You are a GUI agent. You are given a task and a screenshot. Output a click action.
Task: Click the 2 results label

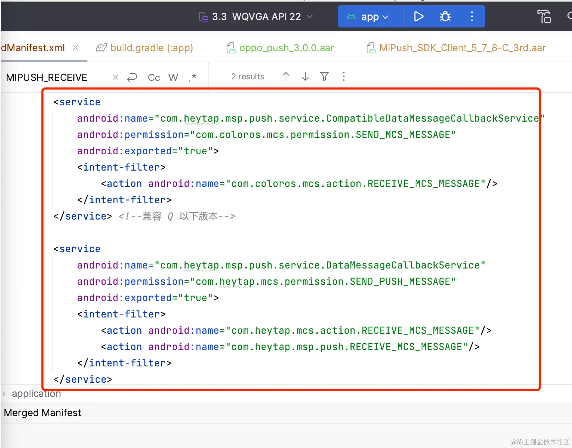(x=247, y=76)
